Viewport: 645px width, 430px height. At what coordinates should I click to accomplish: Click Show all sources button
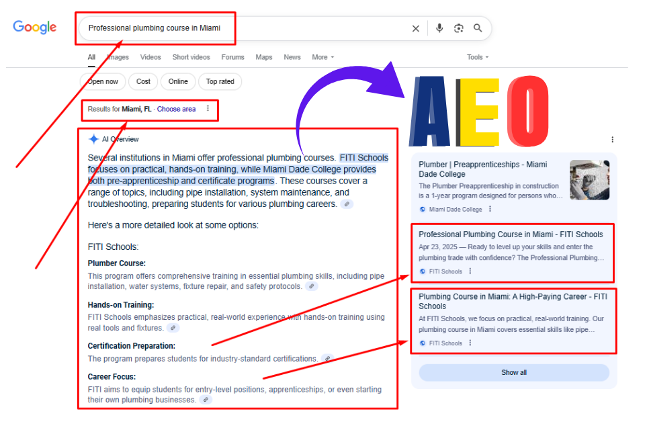(514, 372)
